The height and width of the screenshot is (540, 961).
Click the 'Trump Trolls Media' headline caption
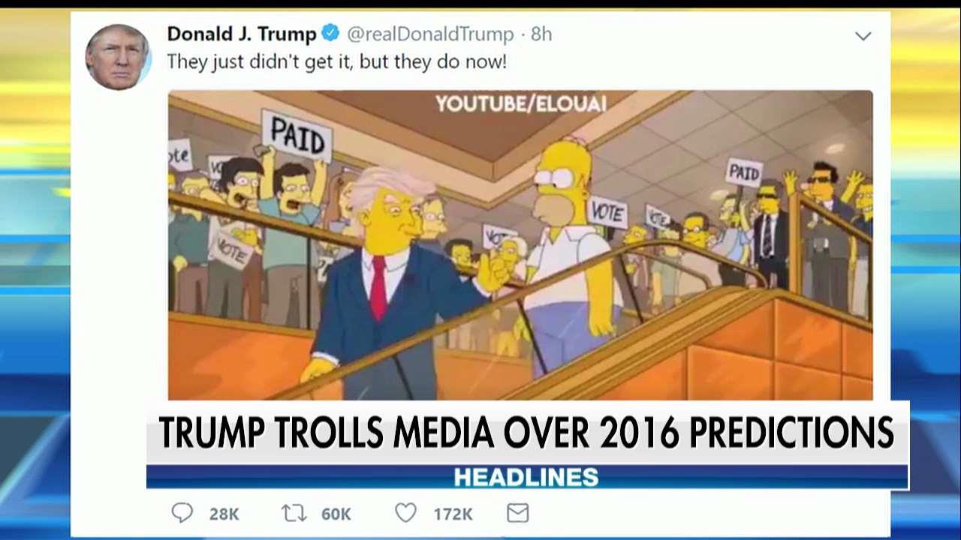526,433
